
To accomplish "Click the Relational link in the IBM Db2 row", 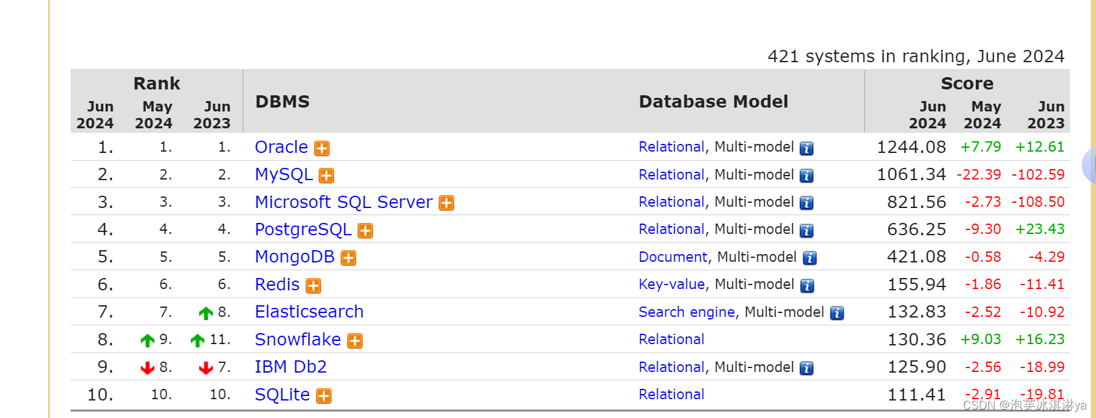I will [x=672, y=367].
